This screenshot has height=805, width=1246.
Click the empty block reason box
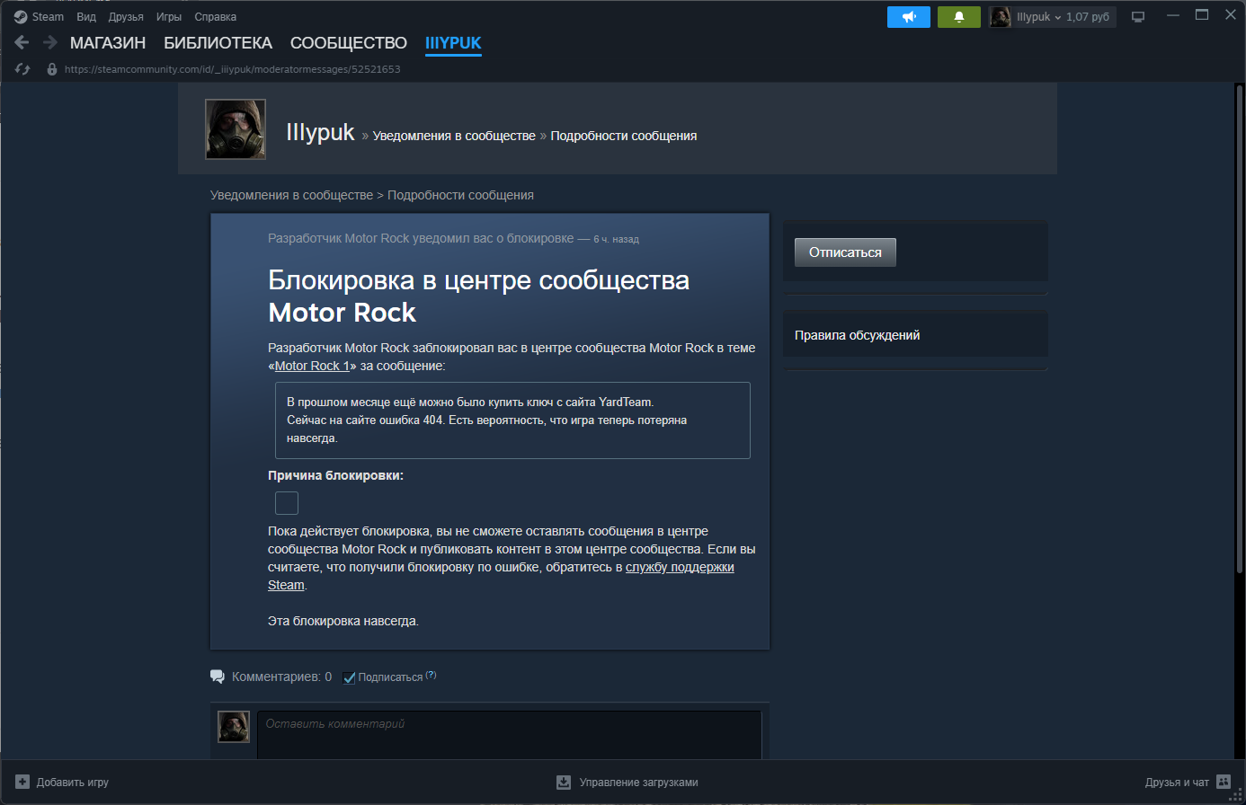(287, 503)
